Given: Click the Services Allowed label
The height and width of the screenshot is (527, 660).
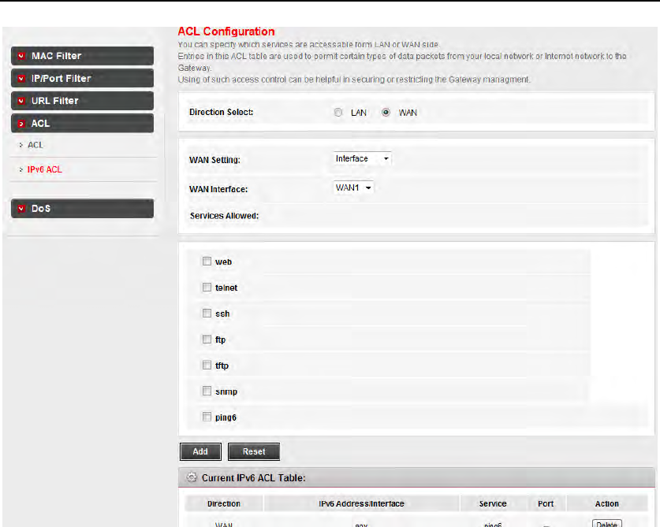Looking at the screenshot, I should pos(225,216).
